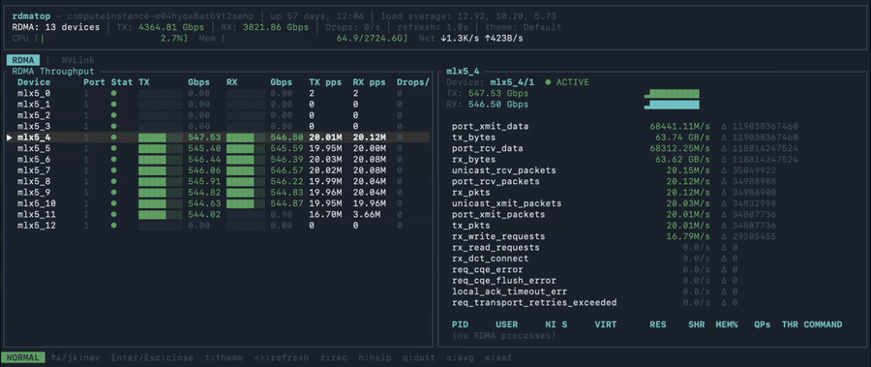Select device mlx5_10 in the list
Viewport: 871px width, 367px height.
coord(37,203)
